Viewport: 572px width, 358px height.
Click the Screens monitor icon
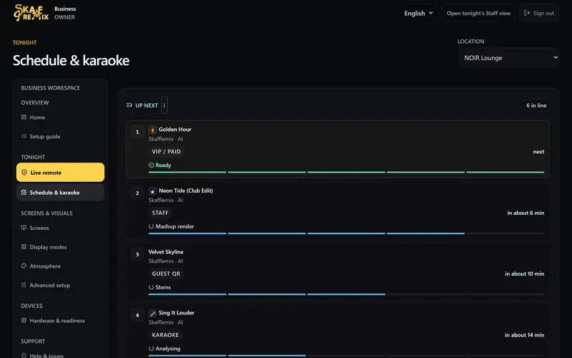pos(24,227)
